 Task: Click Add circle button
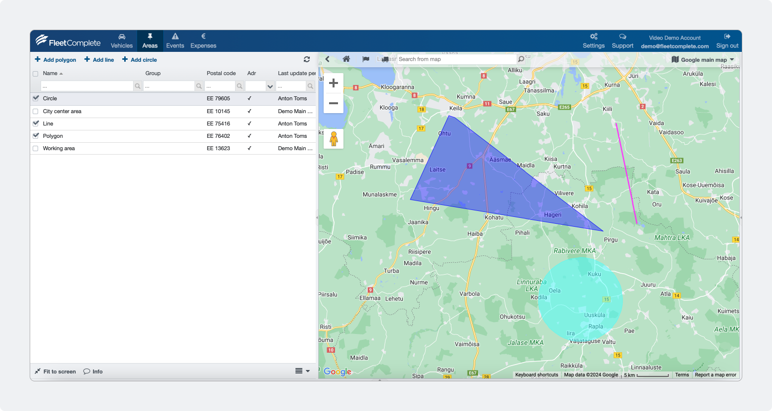(140, 60)
